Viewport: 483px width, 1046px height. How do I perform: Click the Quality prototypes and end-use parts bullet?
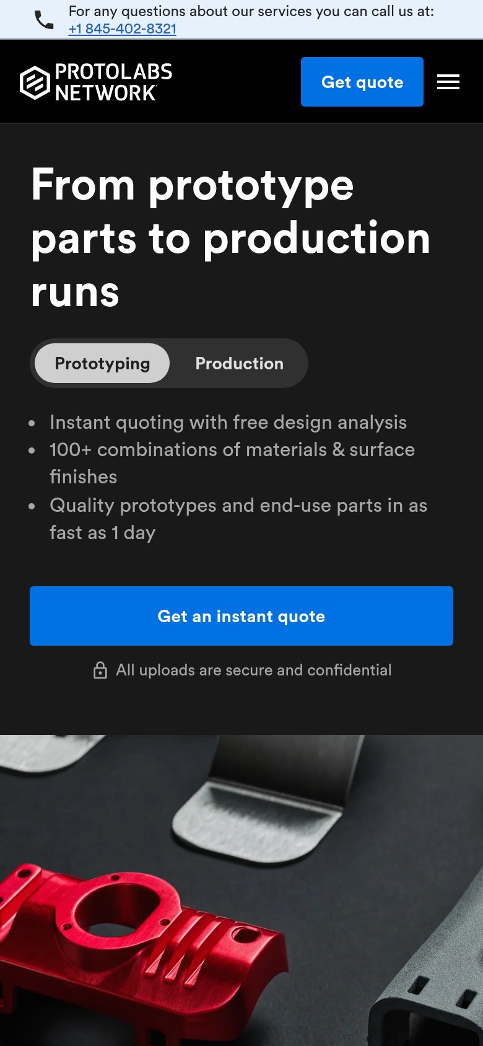tap(238, 519)
